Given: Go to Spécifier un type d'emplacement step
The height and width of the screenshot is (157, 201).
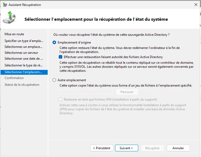Looking at the screenshot, I should [x=24, y=41].
